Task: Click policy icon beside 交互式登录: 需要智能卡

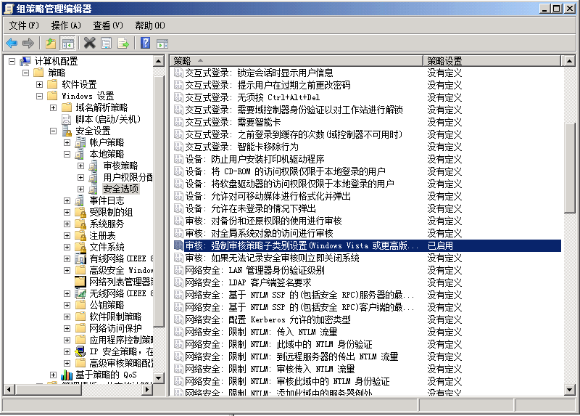Action: 178,122
